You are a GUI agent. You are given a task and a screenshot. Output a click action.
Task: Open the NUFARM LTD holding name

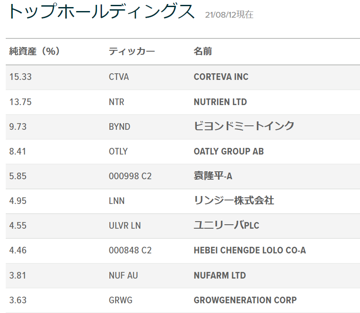point(220,275)
